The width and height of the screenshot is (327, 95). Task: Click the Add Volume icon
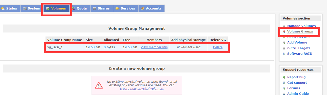(284, 42)
